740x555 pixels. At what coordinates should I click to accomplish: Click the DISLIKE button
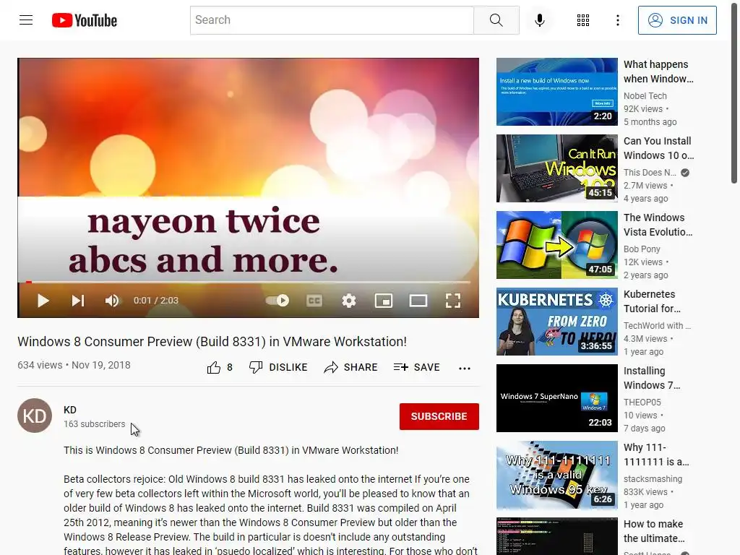278,368
